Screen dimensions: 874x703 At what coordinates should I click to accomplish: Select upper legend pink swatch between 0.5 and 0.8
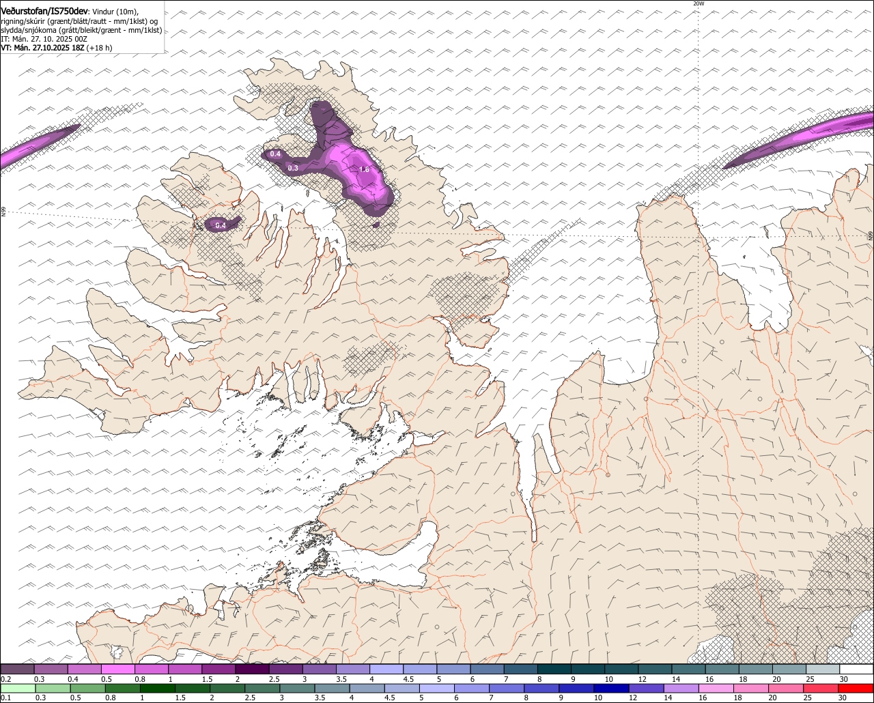118,669
